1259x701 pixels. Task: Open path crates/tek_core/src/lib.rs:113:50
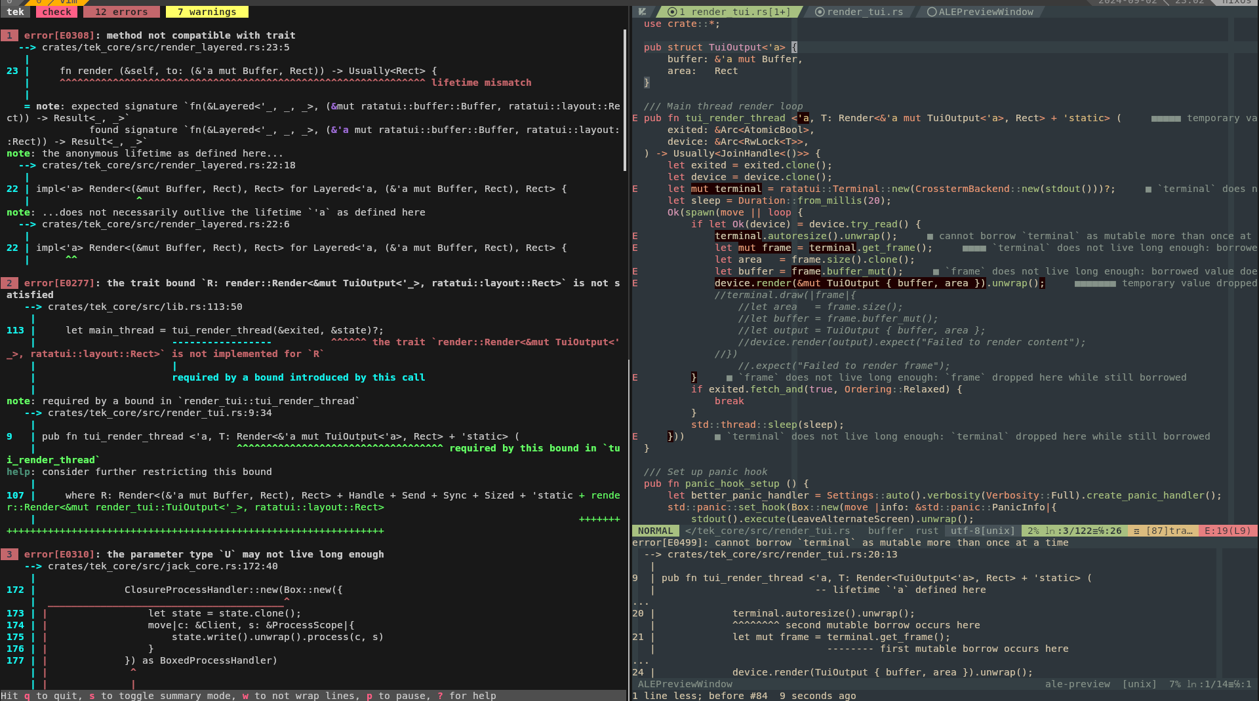point(145,307)
